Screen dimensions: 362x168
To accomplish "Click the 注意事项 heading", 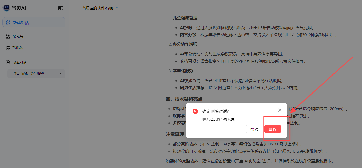I will point(175,134).
